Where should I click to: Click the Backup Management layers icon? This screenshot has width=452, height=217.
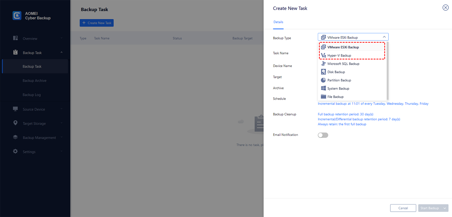point(16,137)
